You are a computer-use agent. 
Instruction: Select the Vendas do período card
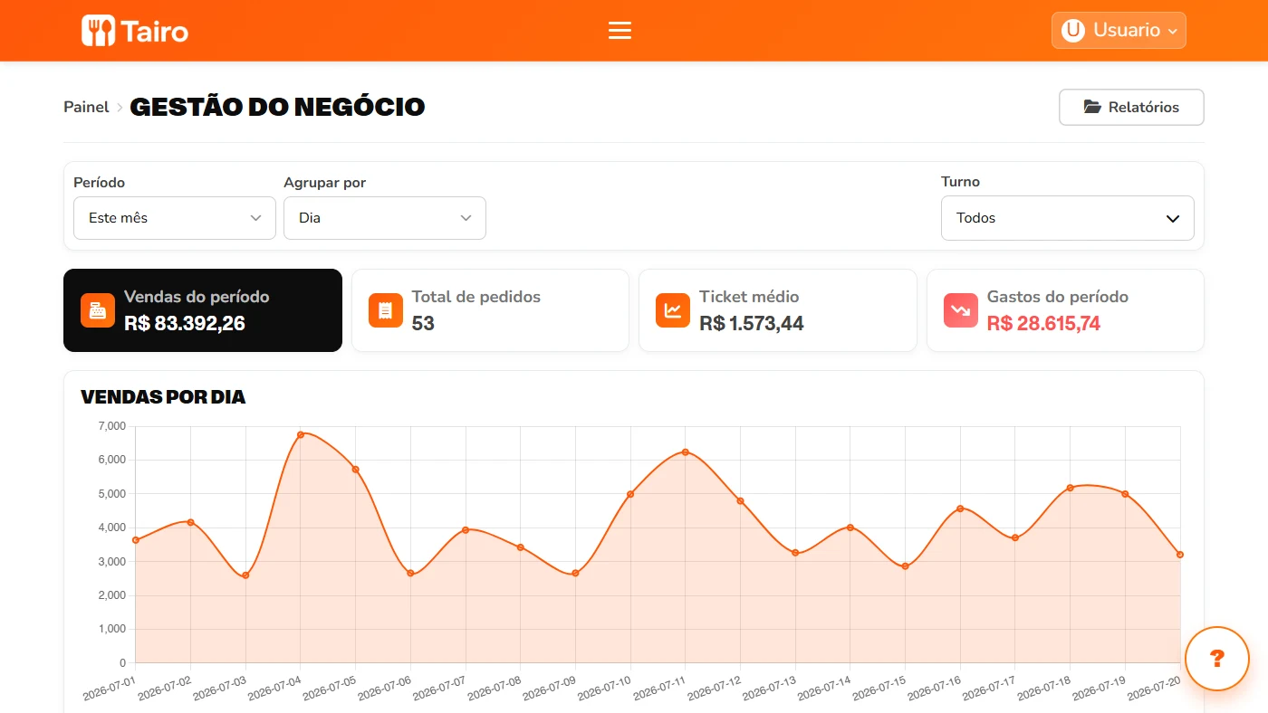tap(203, 310)
